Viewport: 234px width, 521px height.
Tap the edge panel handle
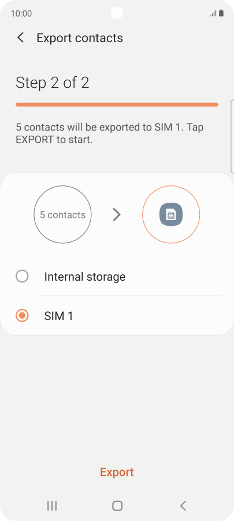pyautogui.click(x=232, y=136)
